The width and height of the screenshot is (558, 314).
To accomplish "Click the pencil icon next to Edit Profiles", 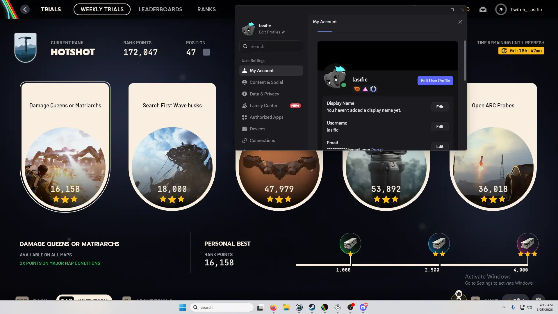I will [x=283, y=32].
